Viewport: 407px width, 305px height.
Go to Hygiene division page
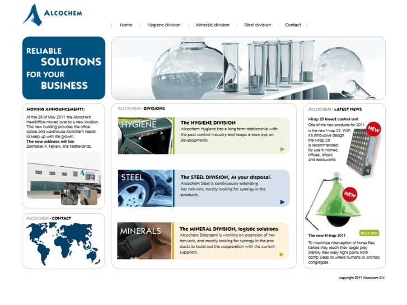[164, 25]
